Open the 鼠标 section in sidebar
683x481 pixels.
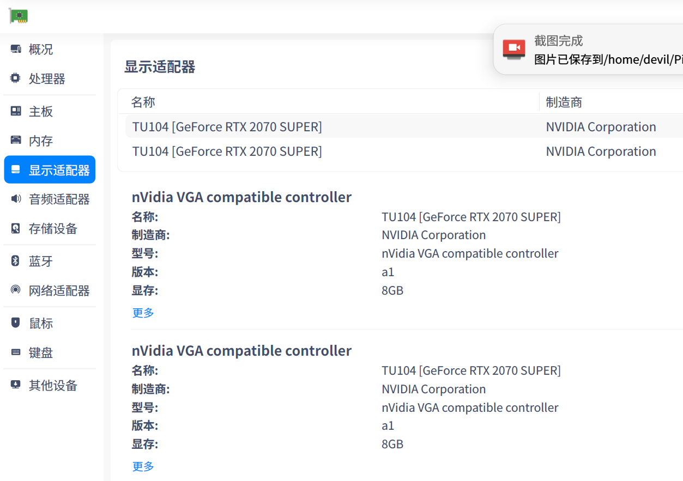50,323
